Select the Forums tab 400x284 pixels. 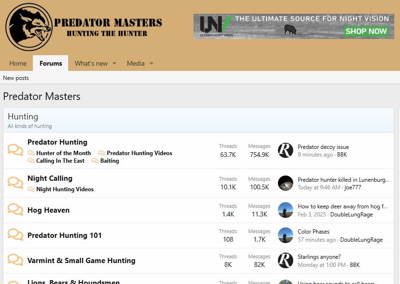[51, 64]
